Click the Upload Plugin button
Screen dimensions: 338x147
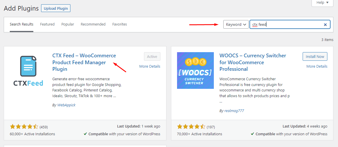coord(56,8)
